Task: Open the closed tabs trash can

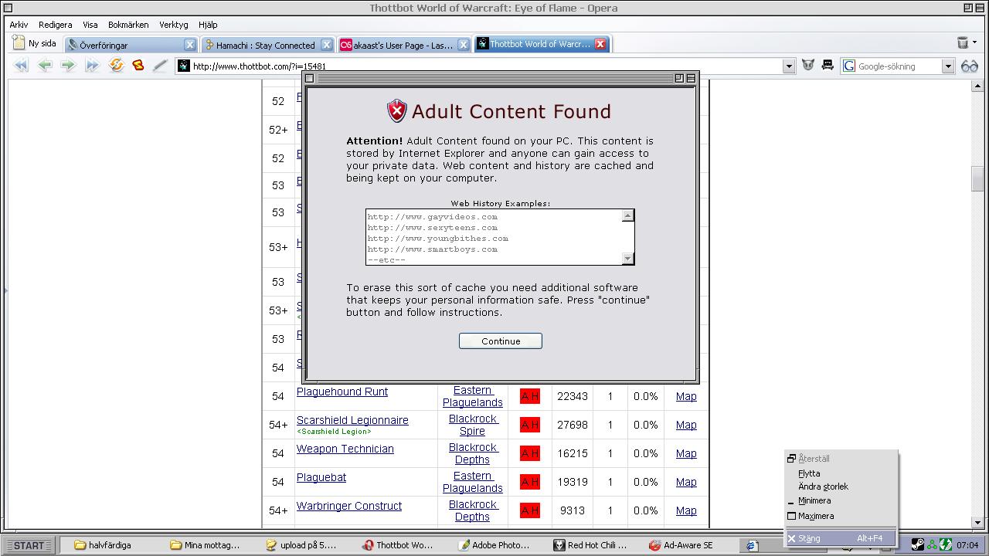Action: point(963,42)
